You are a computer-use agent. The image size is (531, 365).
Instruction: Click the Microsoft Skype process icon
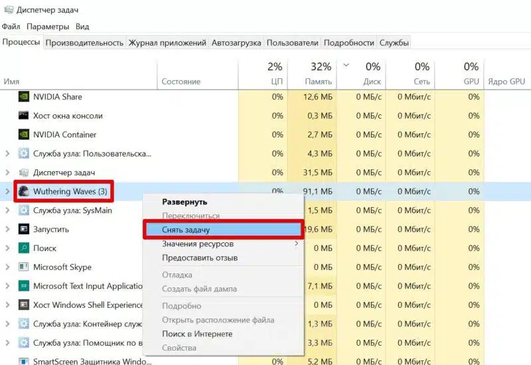pyautogui.click(x=25, y=267)
